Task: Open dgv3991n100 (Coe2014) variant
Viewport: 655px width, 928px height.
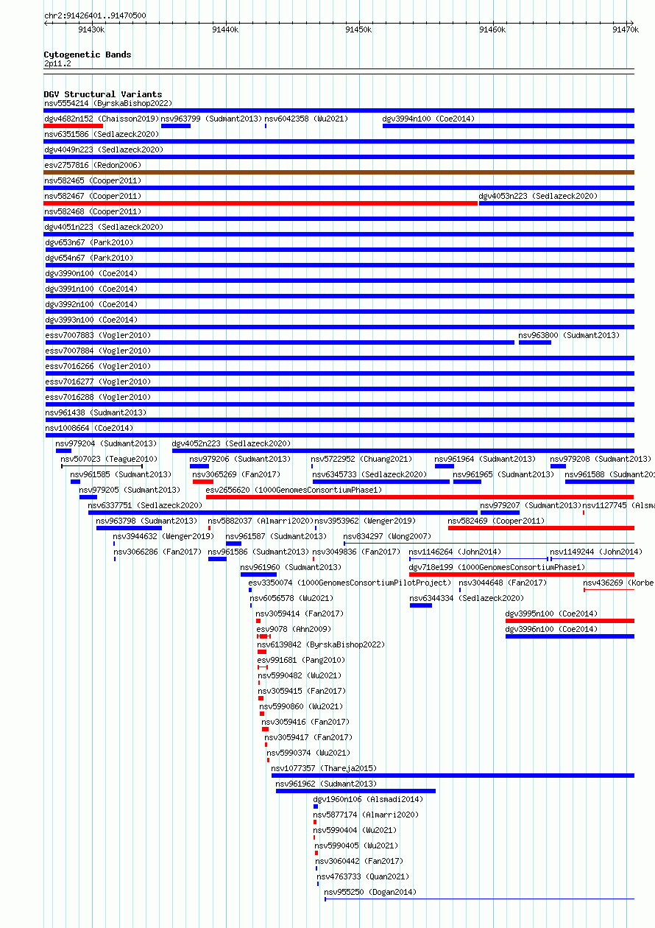Action: coord(91,289)
